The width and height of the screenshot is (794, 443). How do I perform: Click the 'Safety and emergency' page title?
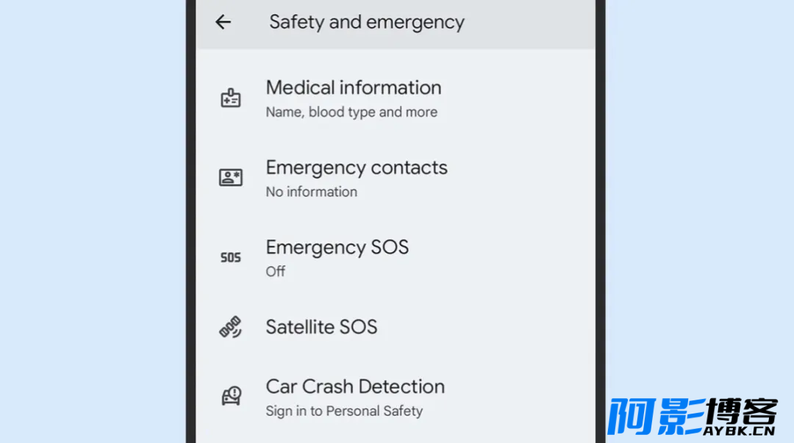[367, 22]
